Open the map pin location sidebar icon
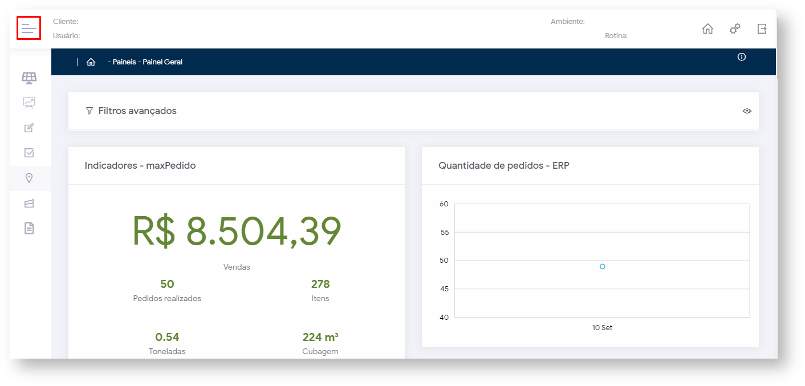Viewport: 805px width, 386px height. 29,178
